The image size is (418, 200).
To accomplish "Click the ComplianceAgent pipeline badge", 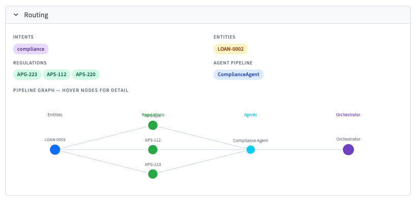I will [239, 75].
